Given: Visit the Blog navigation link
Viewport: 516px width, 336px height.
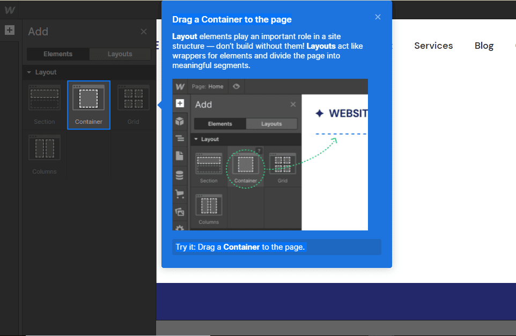Looking at the screenshot, I should point(483,46).
